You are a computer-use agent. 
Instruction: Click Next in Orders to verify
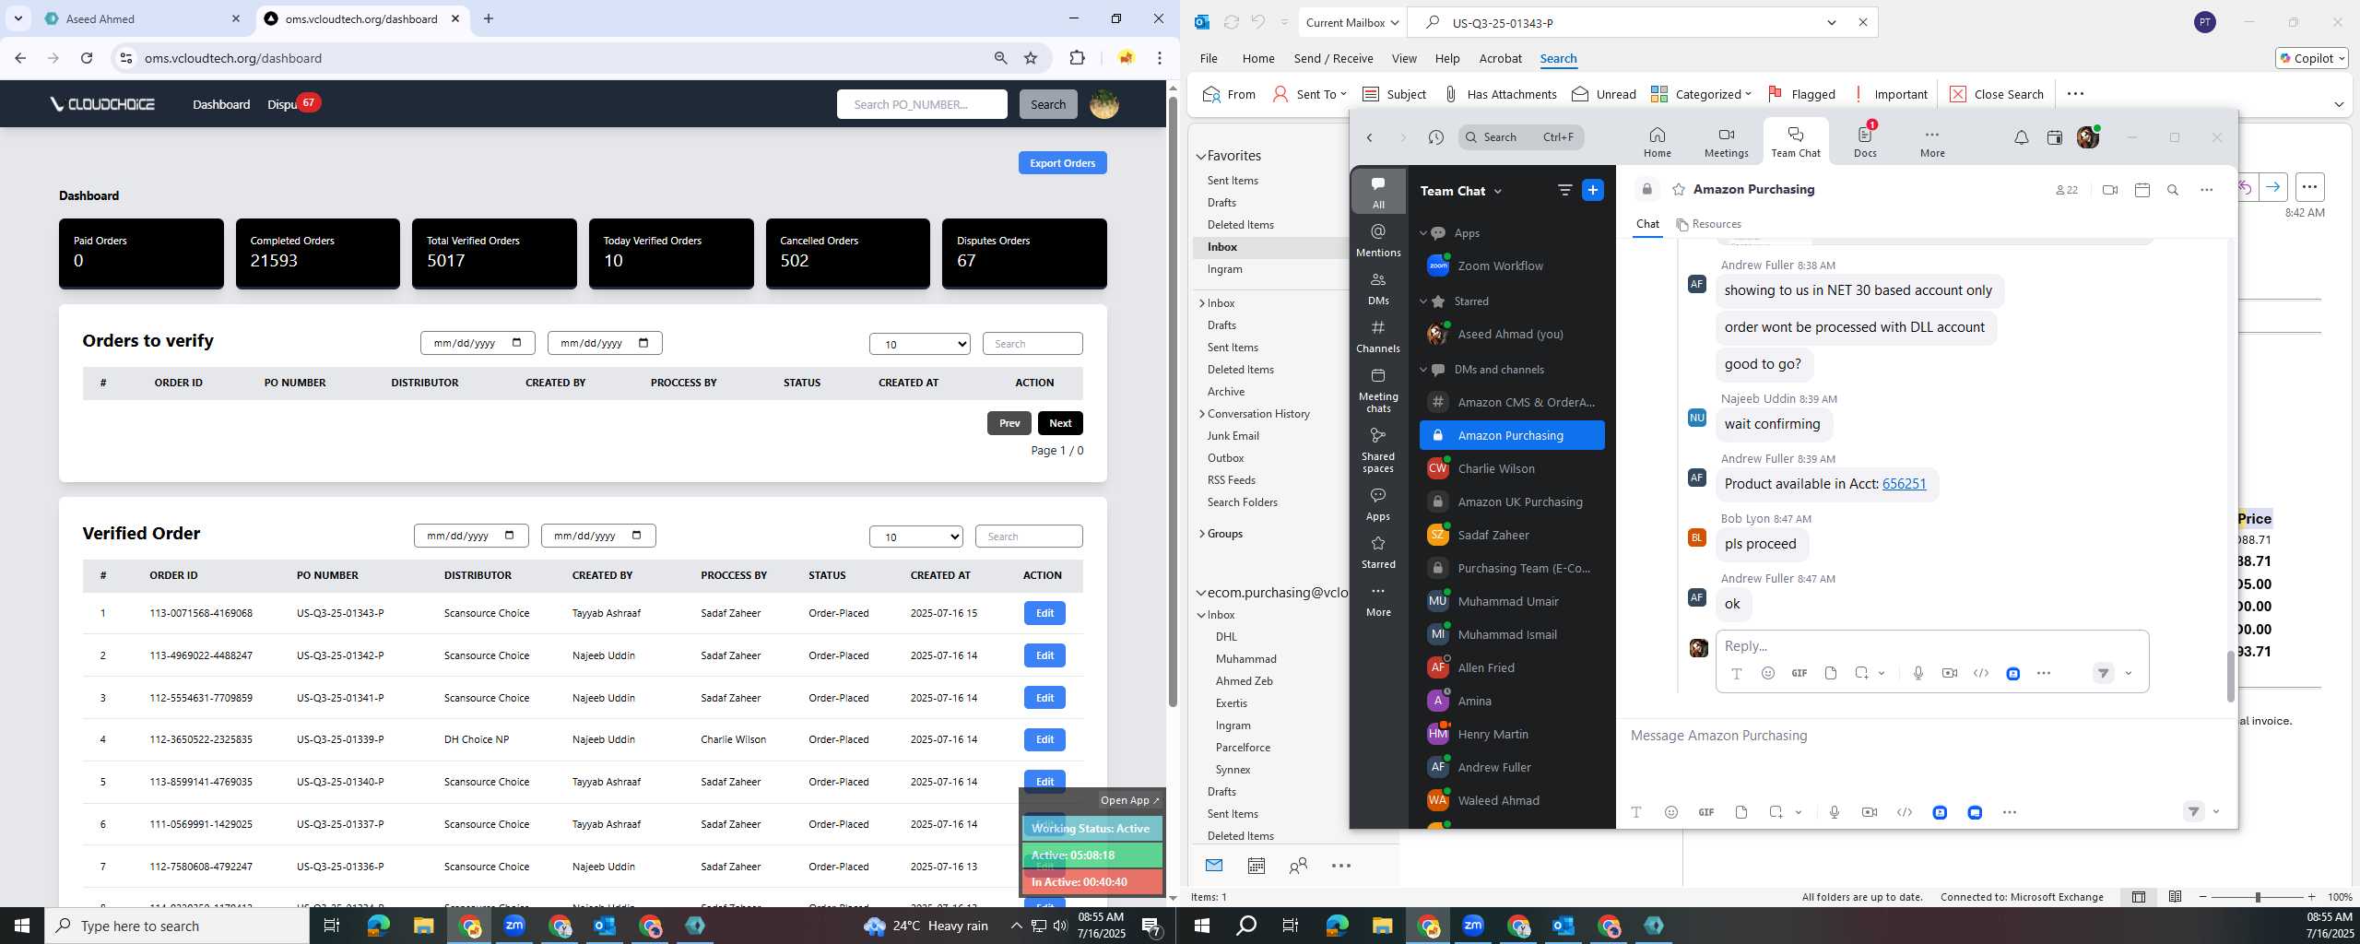coord(1060,423)
